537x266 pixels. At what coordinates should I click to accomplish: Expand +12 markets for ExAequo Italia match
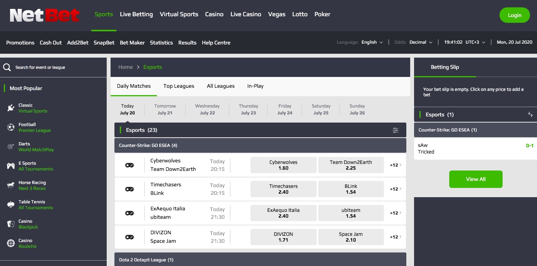pos(396,213)
